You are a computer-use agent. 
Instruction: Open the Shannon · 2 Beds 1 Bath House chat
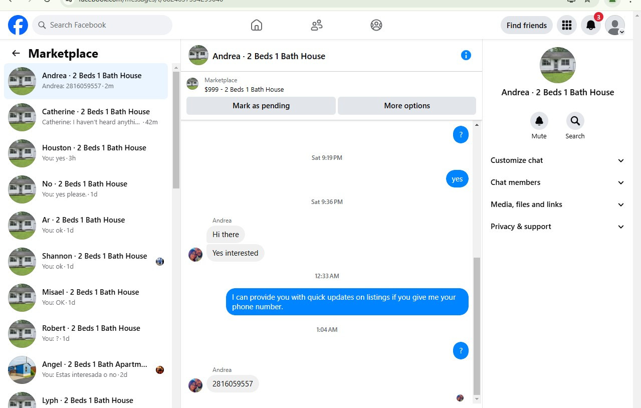[x=86, y=262]
